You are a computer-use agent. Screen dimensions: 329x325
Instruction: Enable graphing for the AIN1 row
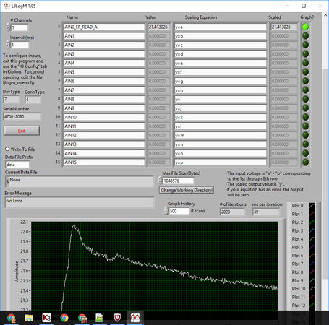point(305,36)
